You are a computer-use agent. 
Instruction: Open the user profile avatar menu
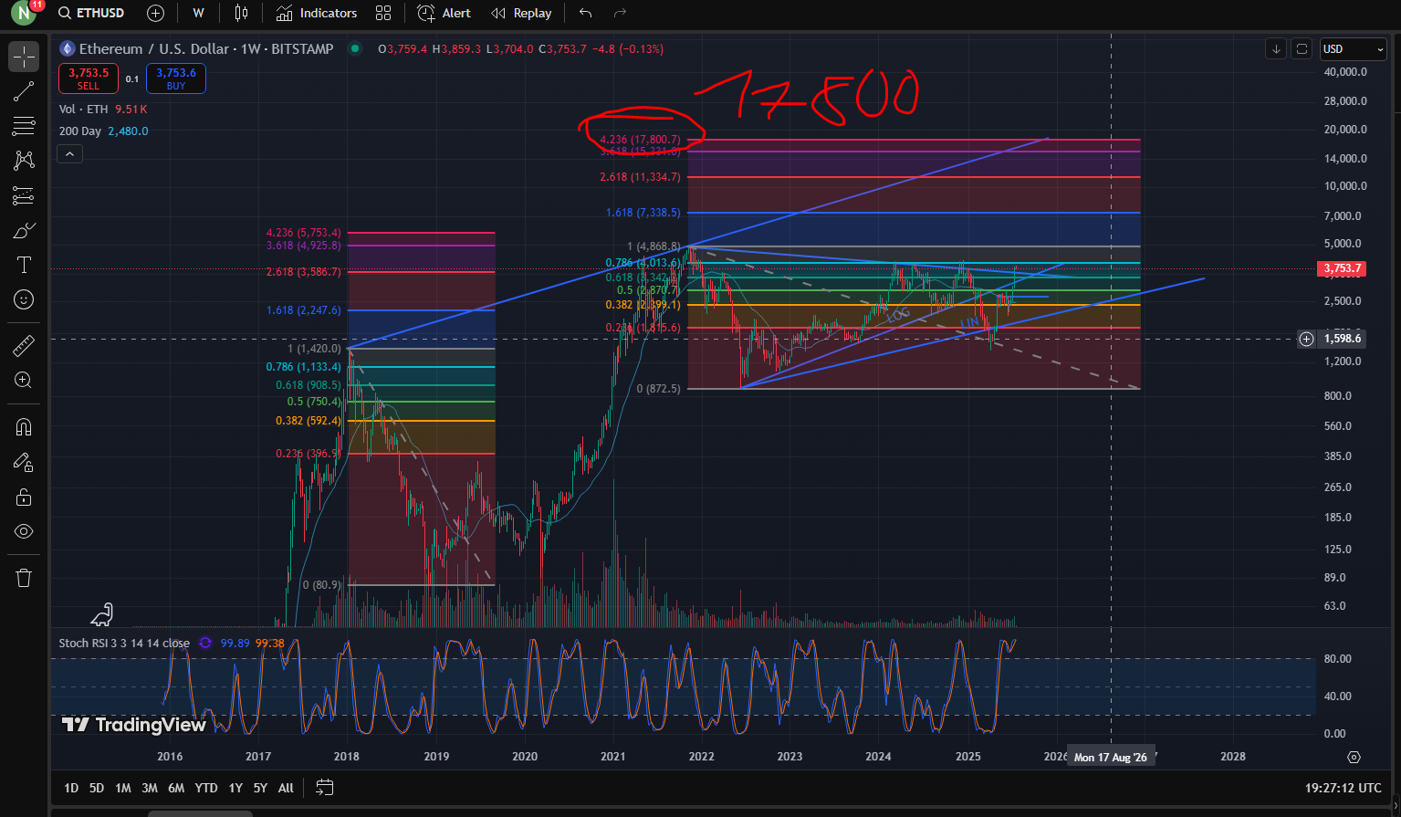tap(24, 14)
